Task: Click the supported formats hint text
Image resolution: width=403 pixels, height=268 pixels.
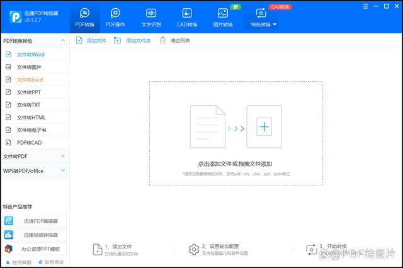Action: (x=236, y=174)
